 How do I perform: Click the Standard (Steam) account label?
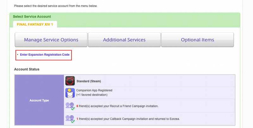[89, 81]
